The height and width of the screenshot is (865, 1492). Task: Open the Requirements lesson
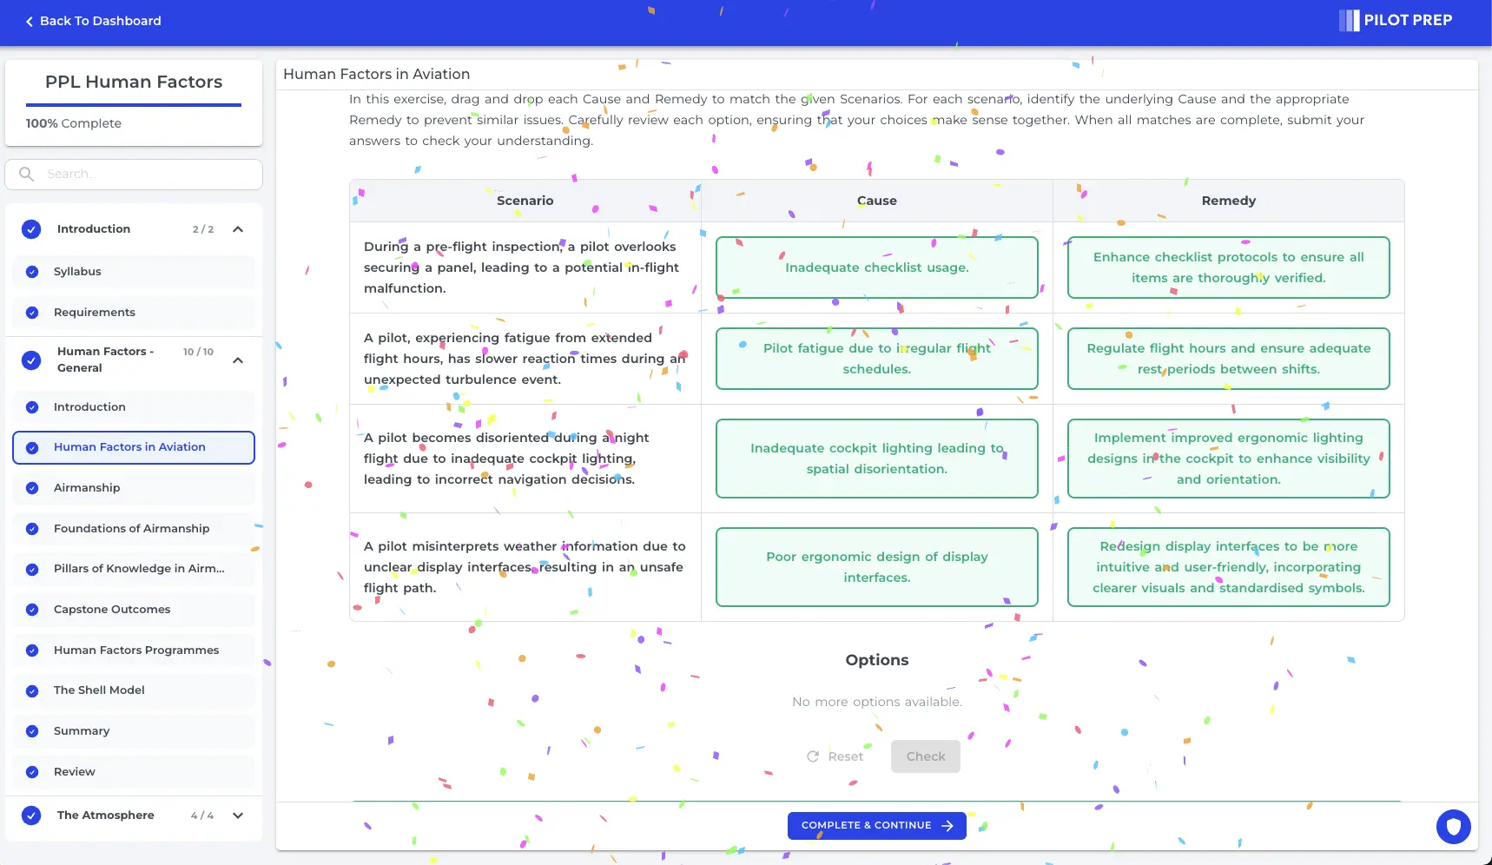134,313
